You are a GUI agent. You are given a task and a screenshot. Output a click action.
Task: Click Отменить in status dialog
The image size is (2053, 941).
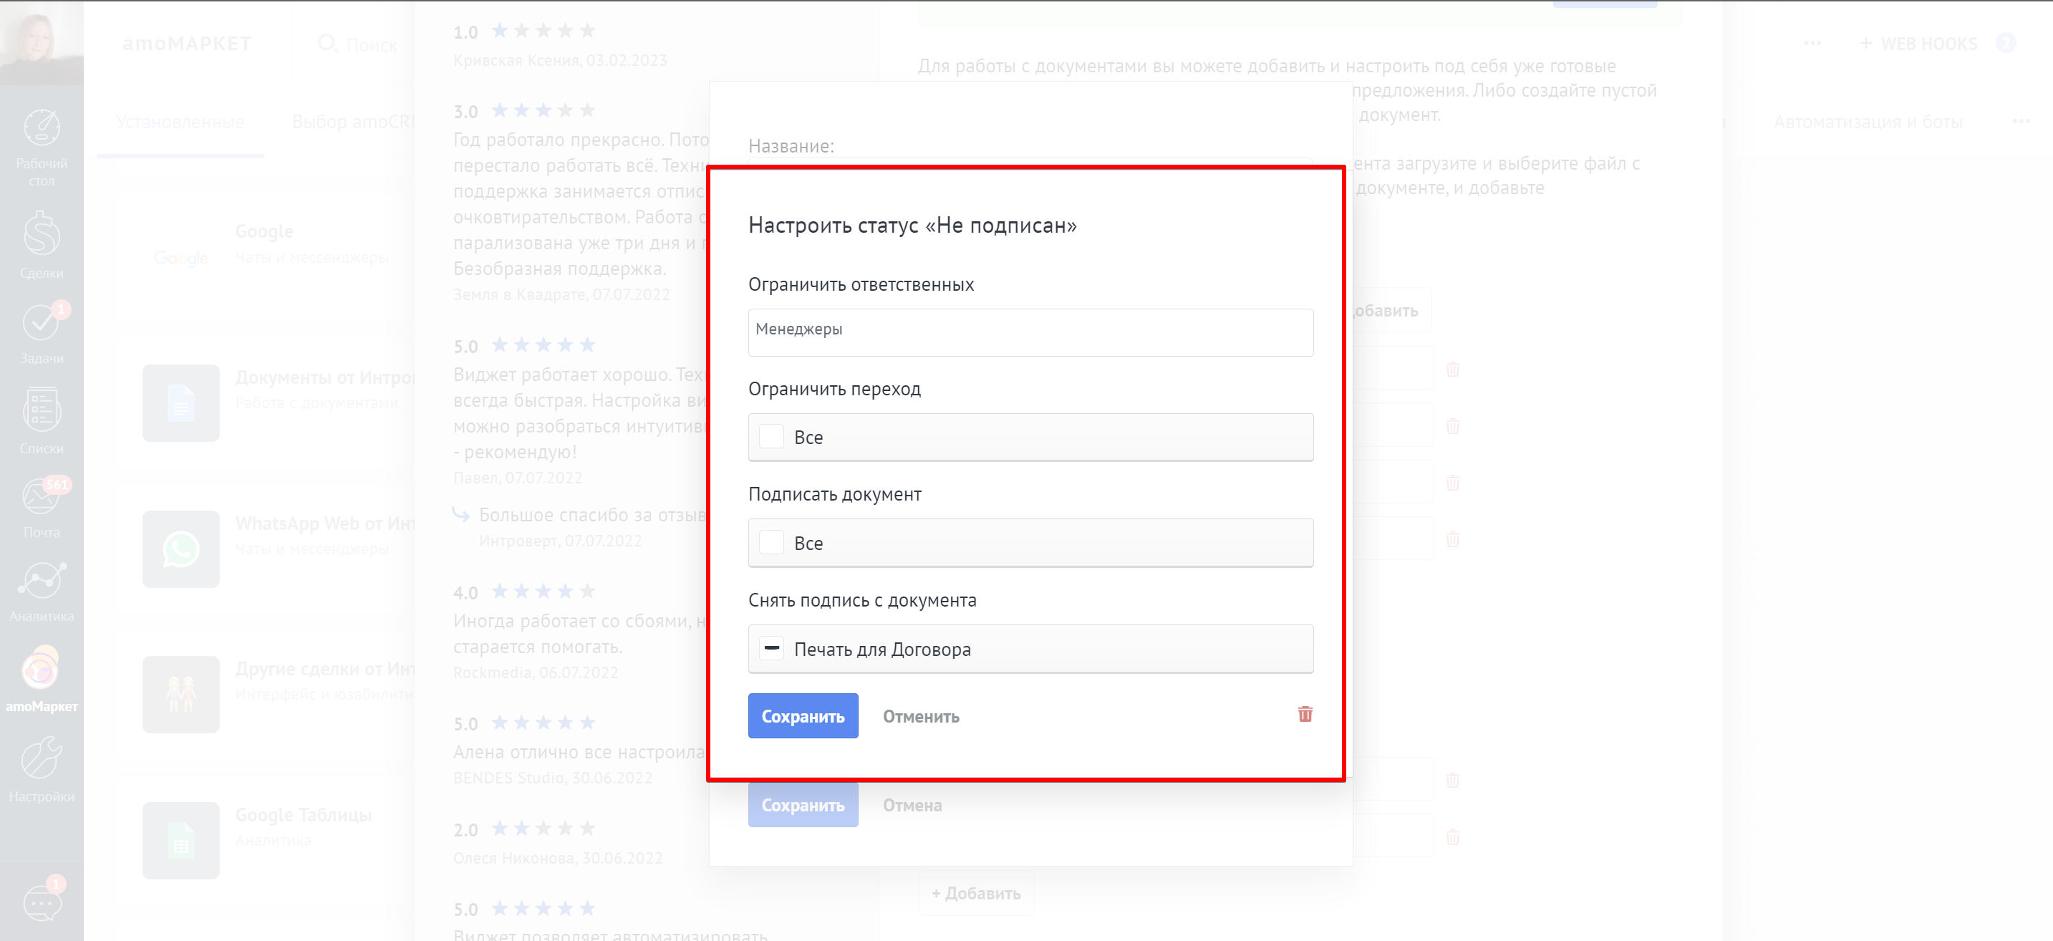pyautogui.click(x=920, y=716)
